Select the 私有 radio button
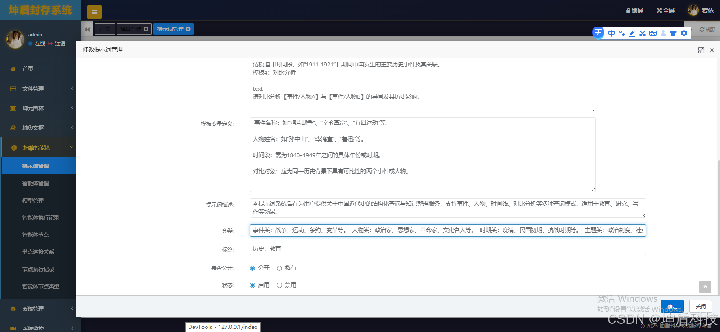Image resolution: width=720 pixels, height=332 pixels. [279, 268]
